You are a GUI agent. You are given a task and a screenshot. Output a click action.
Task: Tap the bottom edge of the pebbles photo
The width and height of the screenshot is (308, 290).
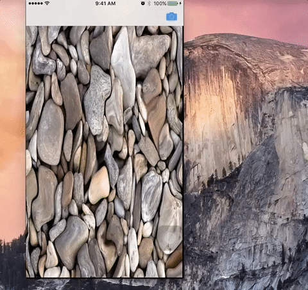(104, 276)
